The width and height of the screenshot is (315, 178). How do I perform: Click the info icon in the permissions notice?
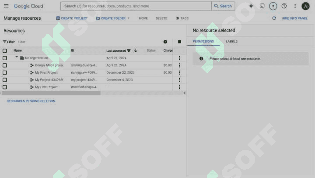coord(201,59)
